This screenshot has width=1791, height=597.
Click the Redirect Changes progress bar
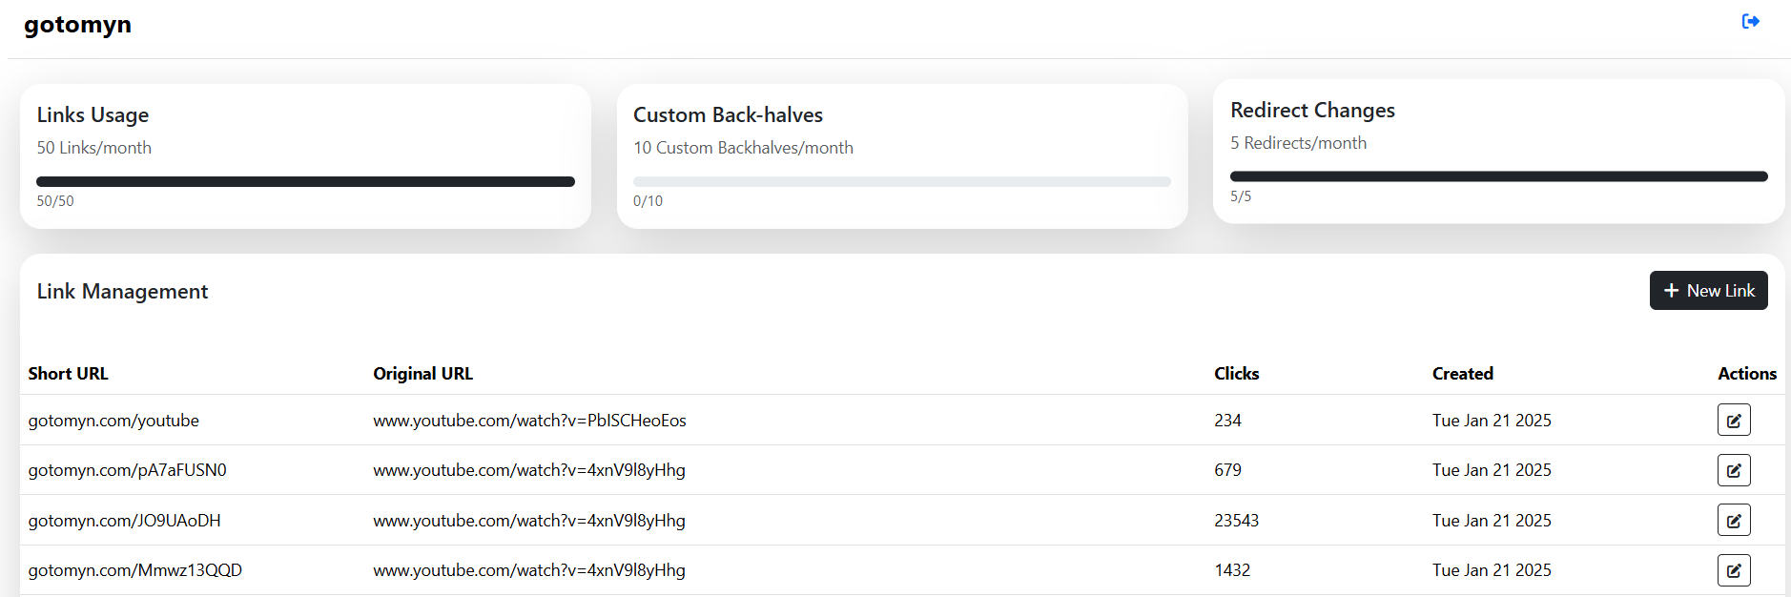coord(1498,176)
